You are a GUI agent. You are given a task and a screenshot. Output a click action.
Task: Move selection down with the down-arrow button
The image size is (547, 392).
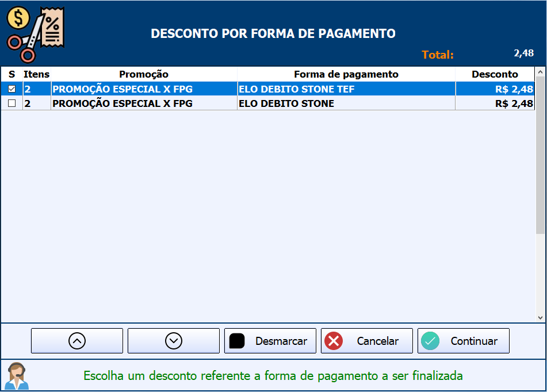click(x=173, y=341)
